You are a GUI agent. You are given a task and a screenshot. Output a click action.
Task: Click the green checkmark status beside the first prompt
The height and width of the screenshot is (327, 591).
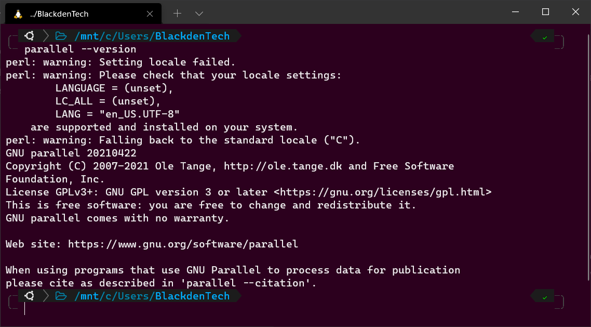click(x=545, y=38)
